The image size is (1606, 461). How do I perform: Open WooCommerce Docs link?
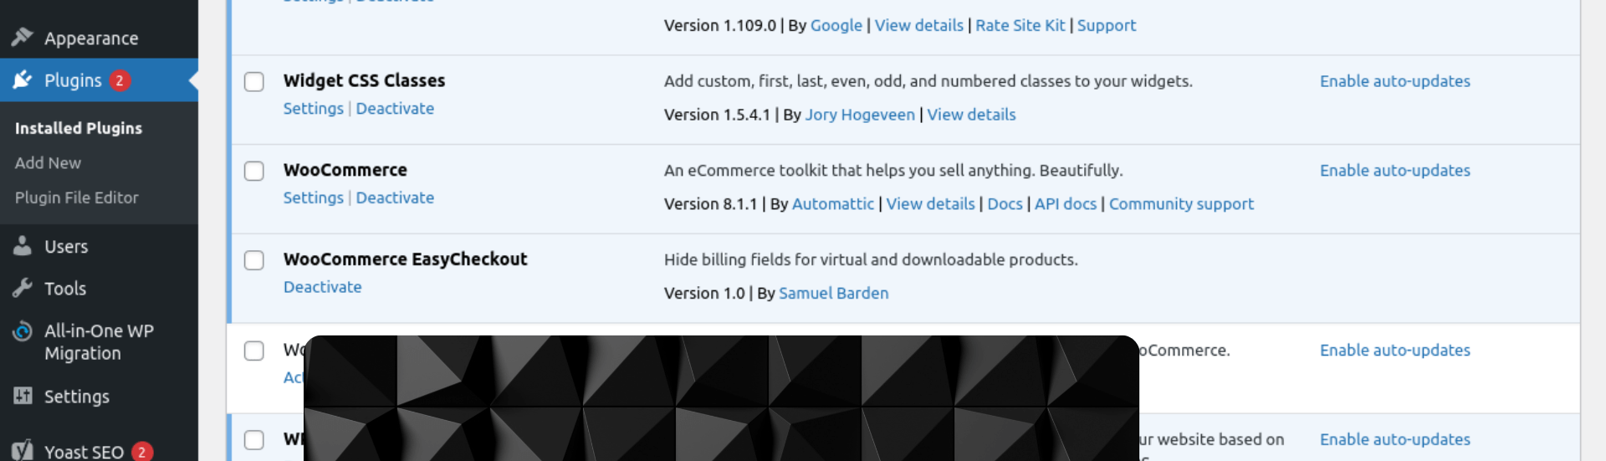1005,204
